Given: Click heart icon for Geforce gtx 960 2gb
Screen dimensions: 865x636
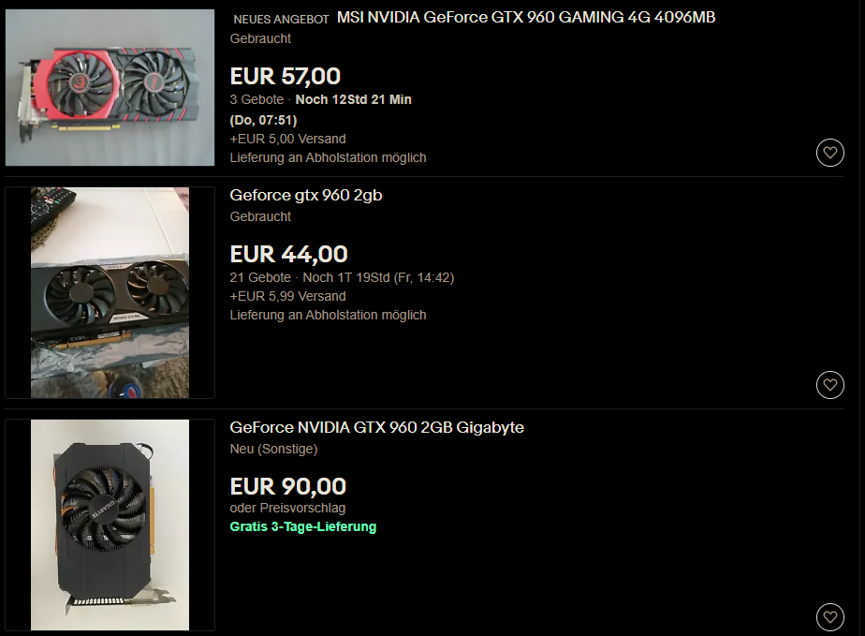Looking at the screenshot, I should point(830,385).
